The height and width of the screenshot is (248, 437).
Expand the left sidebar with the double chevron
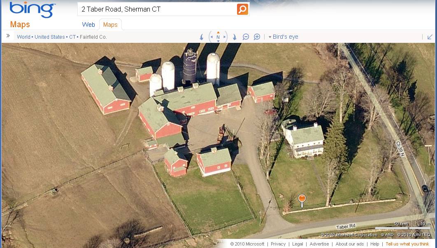8,36
